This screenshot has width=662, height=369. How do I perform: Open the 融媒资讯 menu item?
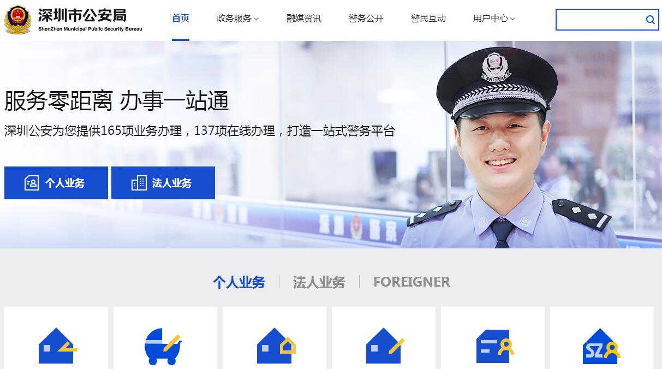304,19
